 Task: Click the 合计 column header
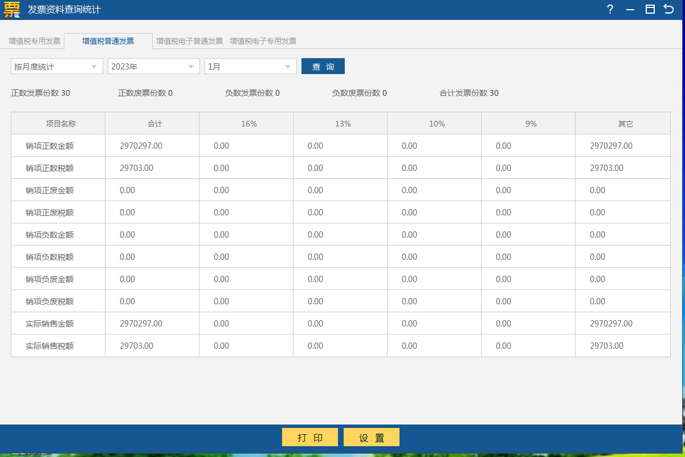155,124
